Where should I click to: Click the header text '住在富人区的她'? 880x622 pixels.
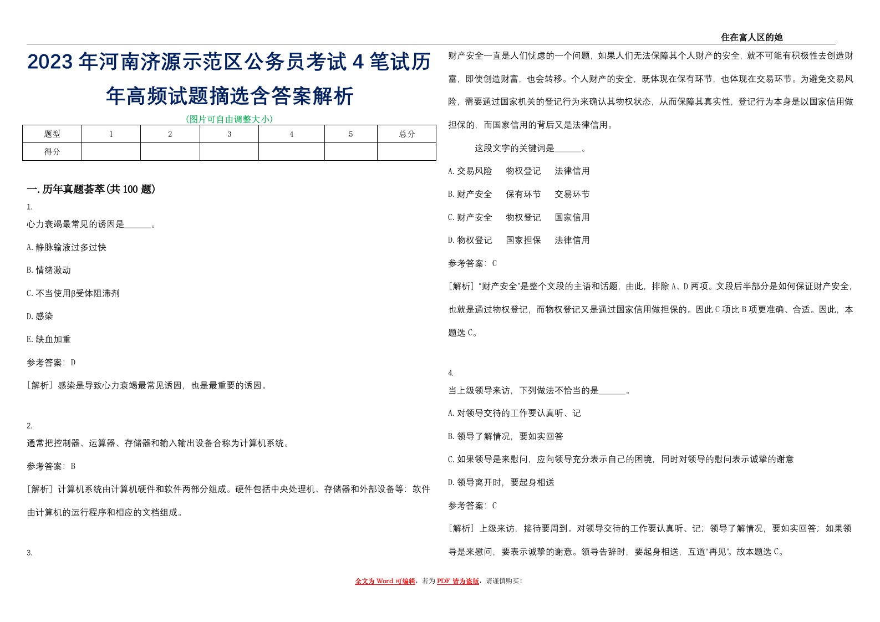tap(751, 37)
